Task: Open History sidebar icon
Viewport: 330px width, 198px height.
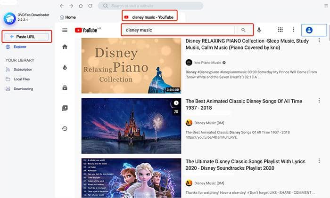Action: tap(65, 128)
